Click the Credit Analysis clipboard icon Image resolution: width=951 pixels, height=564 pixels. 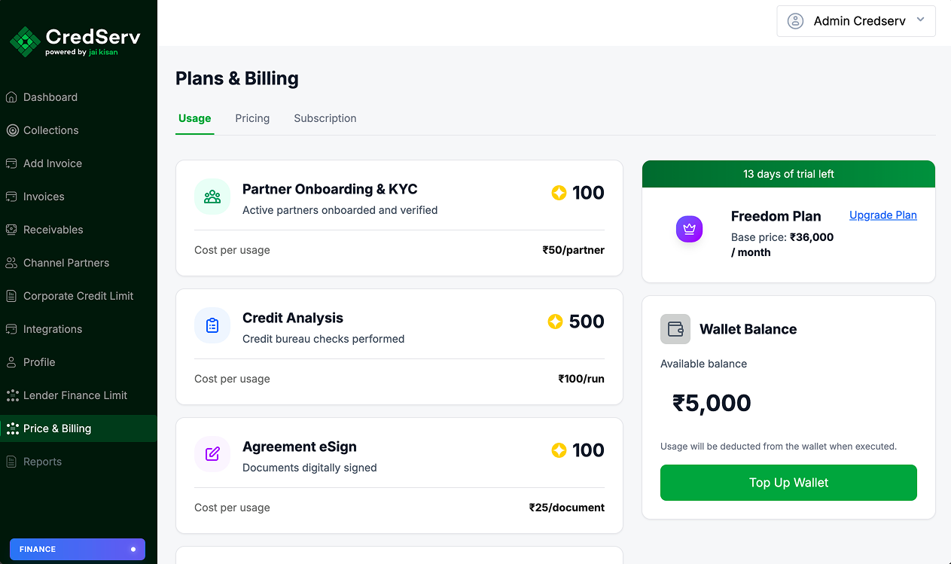click(x=212, y=325)
